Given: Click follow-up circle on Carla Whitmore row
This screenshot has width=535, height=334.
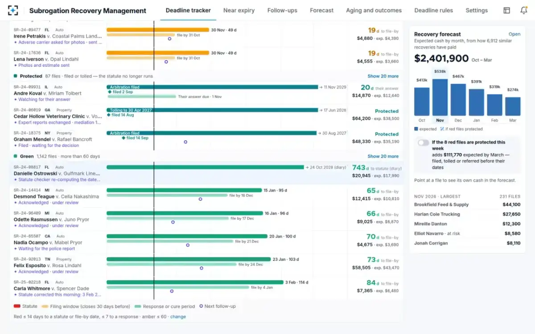Looking at the screenshot, I should click(172, 291).
